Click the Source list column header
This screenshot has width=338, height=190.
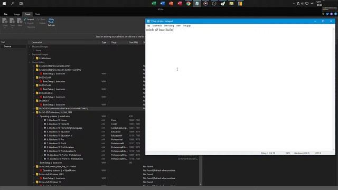tap(37, 42)
